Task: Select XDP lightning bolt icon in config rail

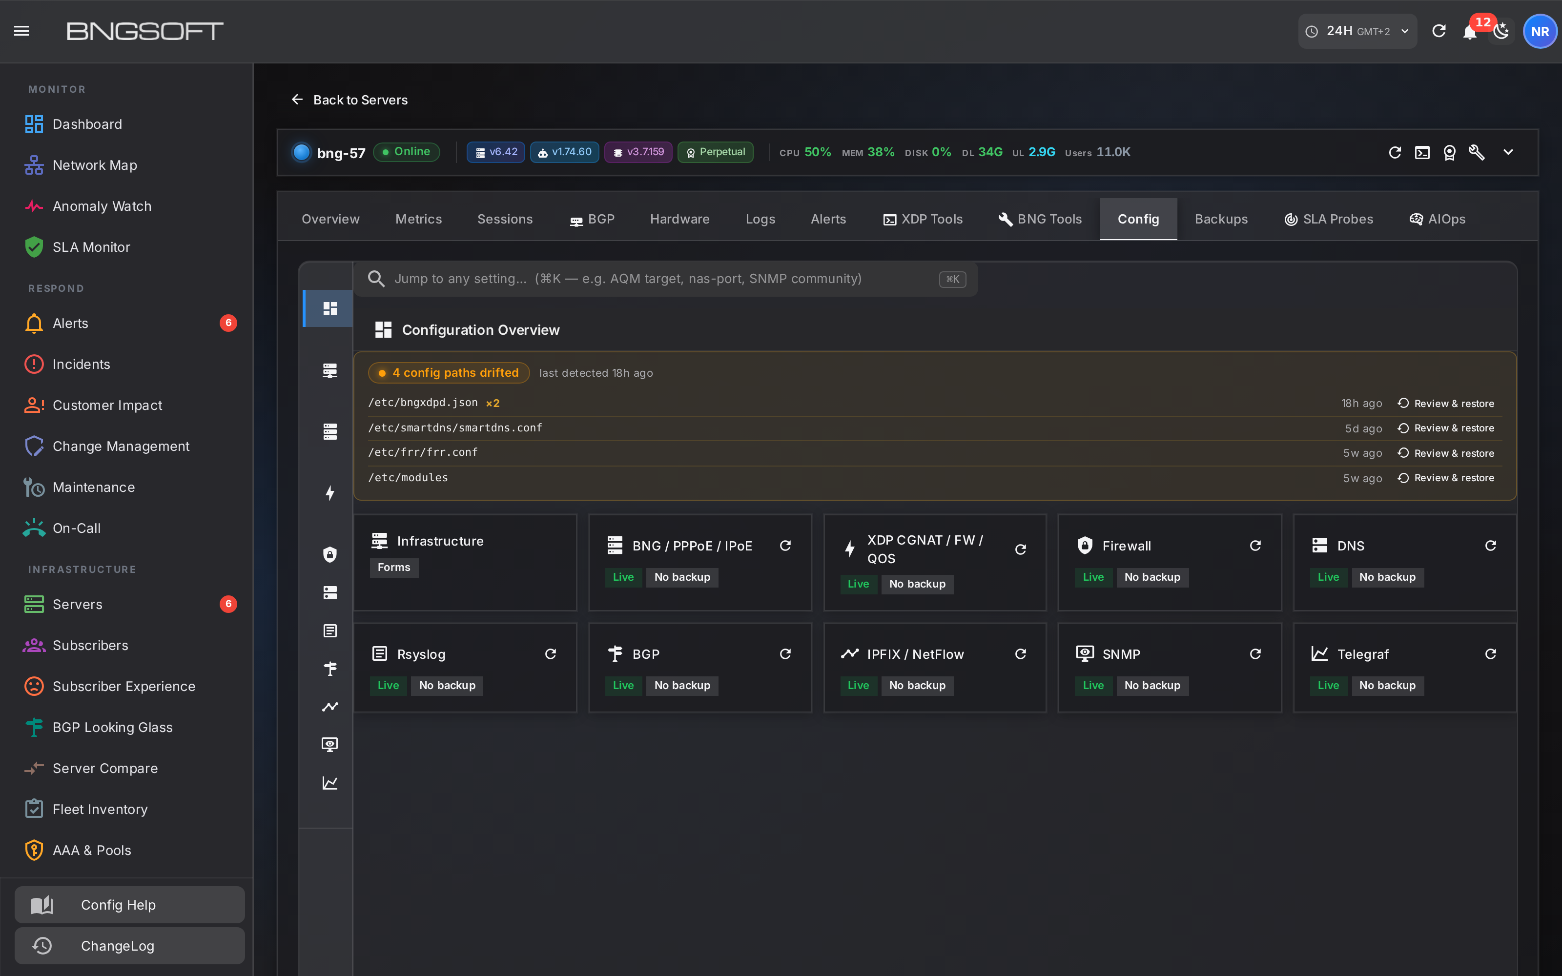Action: pyautogui.click(x=330, y=493)
